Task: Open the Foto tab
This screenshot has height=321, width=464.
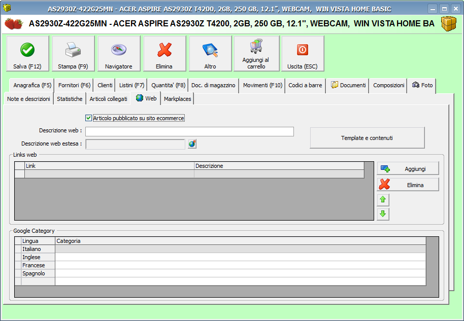Action: click(x=422, y=85)
